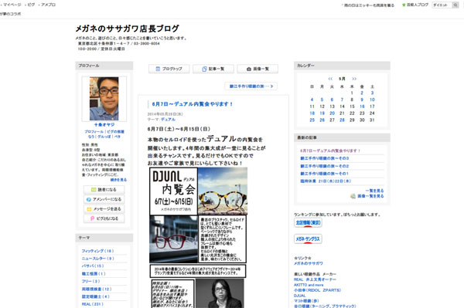
Task: Click the 北区情報(東京) ranking banner
Action: [308, 222]
